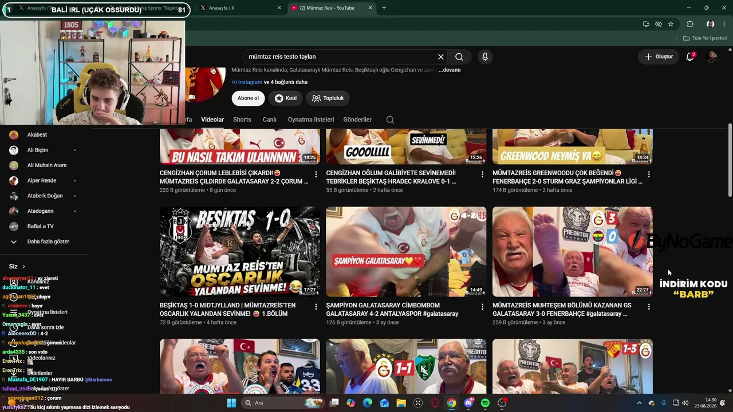
Task: Click the crossed-eye icon in address bar
Action: 659,24
